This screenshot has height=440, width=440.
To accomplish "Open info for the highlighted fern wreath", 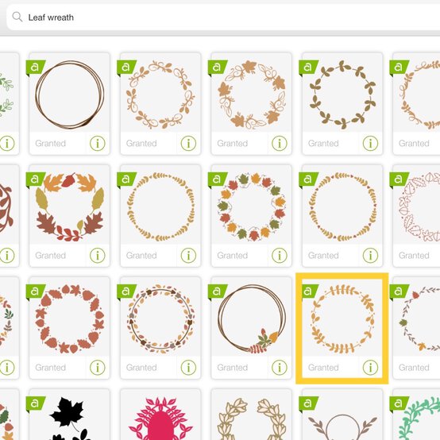I will click(370, 367).
